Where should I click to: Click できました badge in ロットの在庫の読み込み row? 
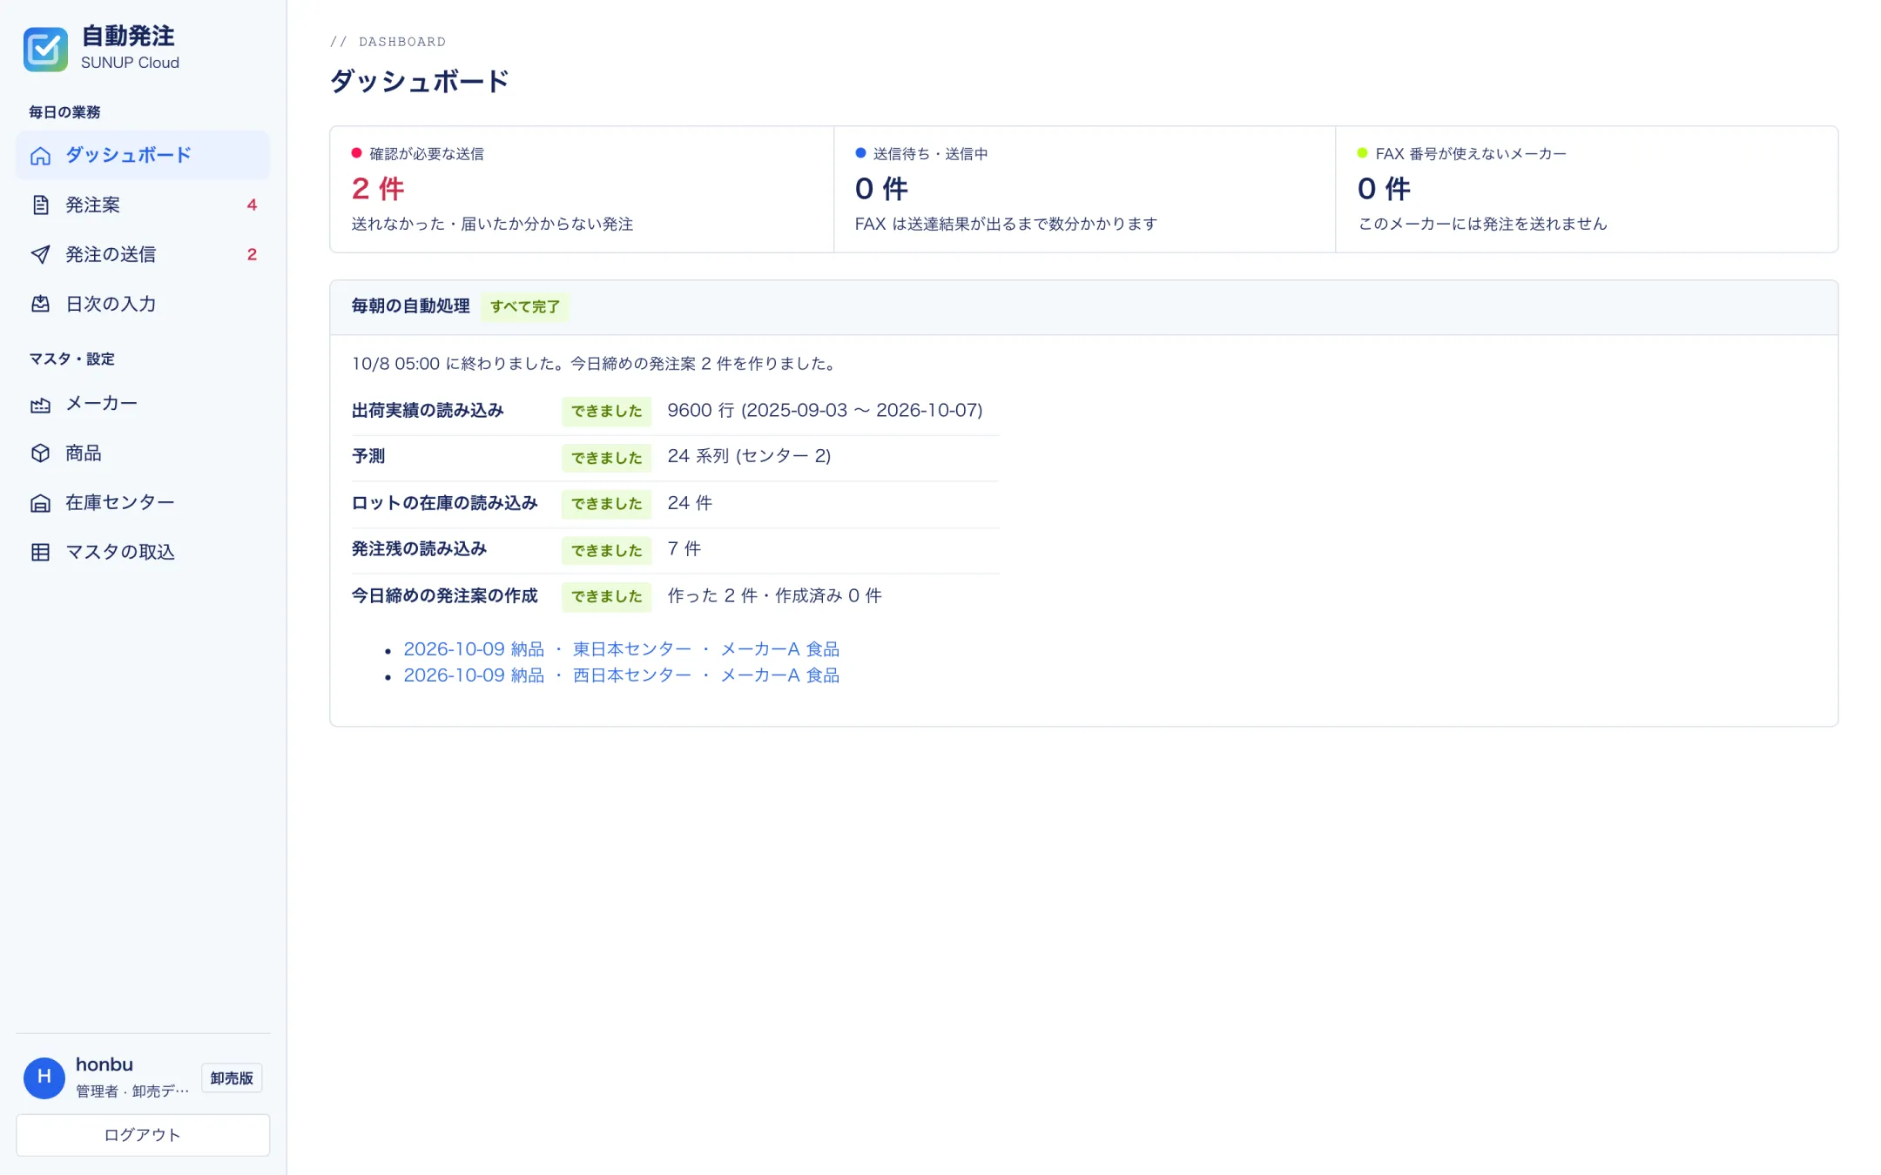point(606,504)
